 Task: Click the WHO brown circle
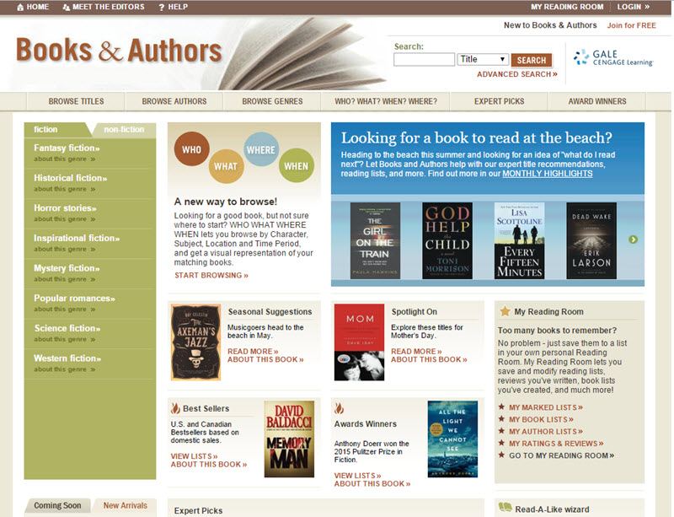click(x=192, y=149)
